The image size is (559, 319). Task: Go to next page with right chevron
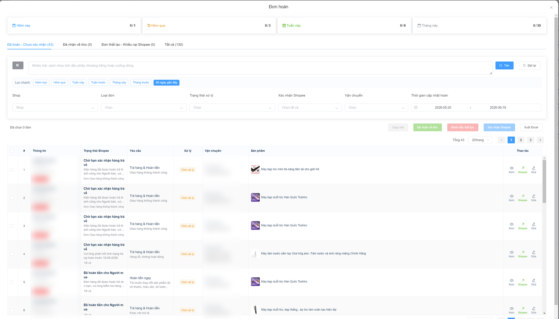pyautogui.click(x=540, y=140)
